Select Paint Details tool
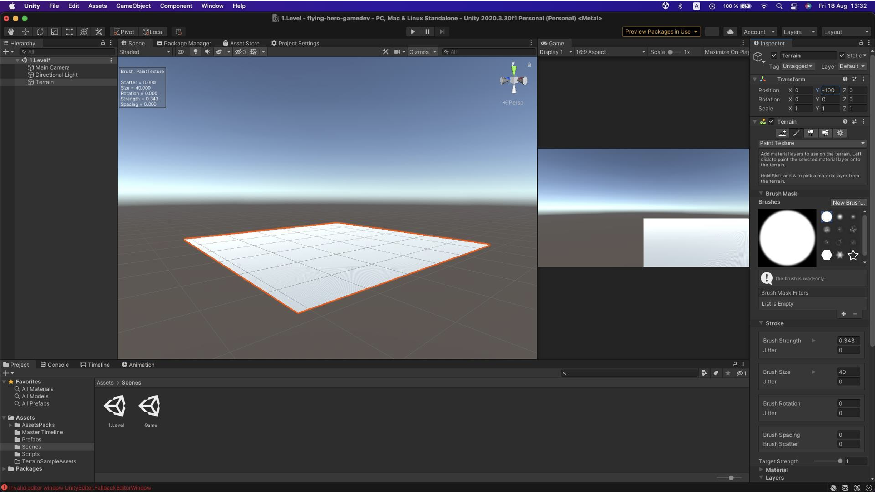The height and width of the screenshot is (492, 876). (x=825, y=133)
